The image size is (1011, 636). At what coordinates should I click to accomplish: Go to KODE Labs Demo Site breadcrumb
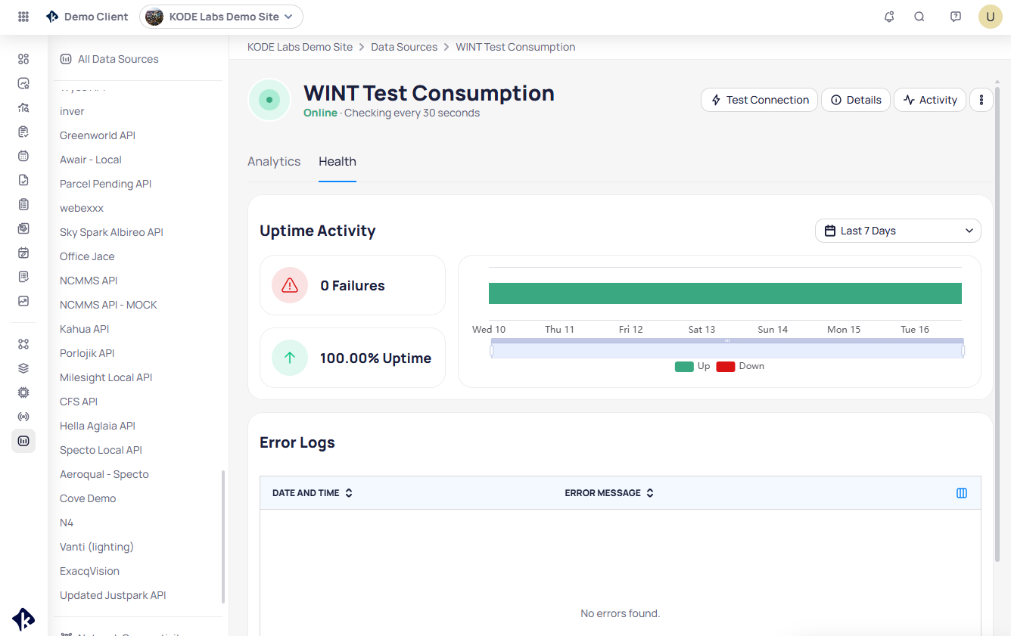tap(300, 47)
